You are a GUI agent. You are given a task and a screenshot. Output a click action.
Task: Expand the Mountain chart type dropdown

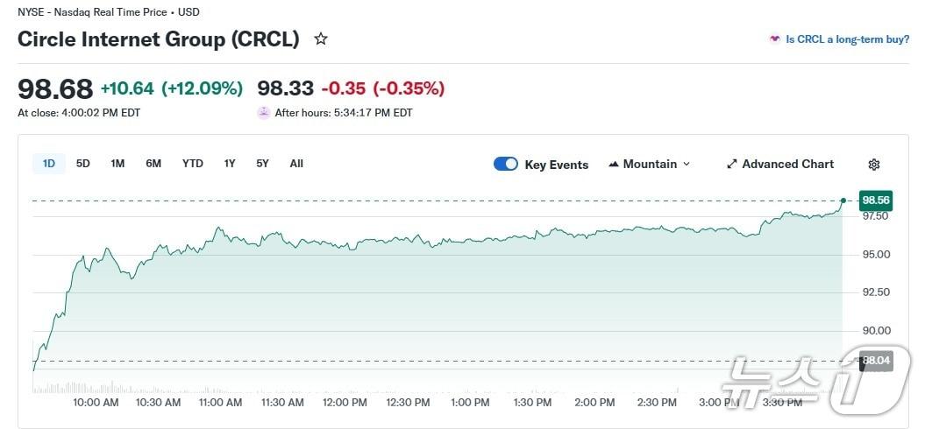pyautogui.click(x=686, y=165)
